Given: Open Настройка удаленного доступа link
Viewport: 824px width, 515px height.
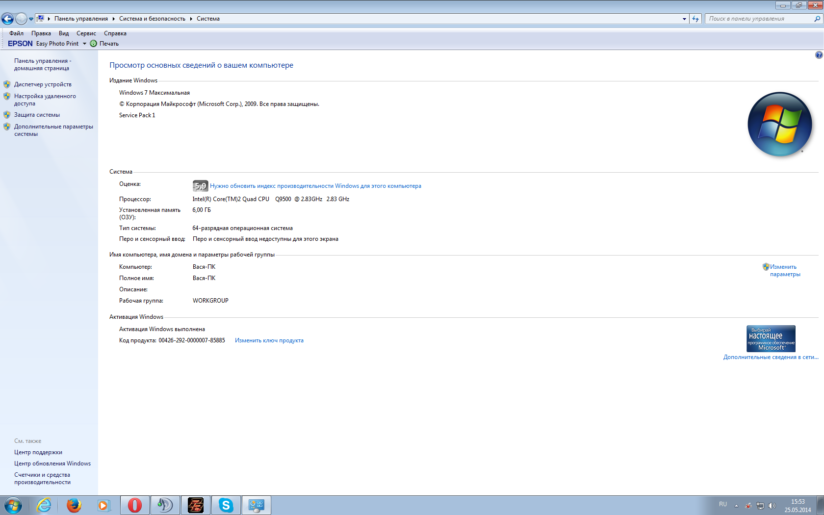Looking at the screenshot, I should (x=45, y=100).
